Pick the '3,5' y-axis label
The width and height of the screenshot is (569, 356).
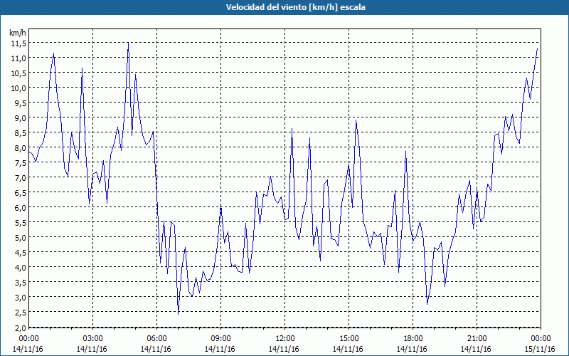click(20, 282)
